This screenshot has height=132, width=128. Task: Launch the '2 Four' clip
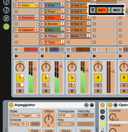(42, 11)
